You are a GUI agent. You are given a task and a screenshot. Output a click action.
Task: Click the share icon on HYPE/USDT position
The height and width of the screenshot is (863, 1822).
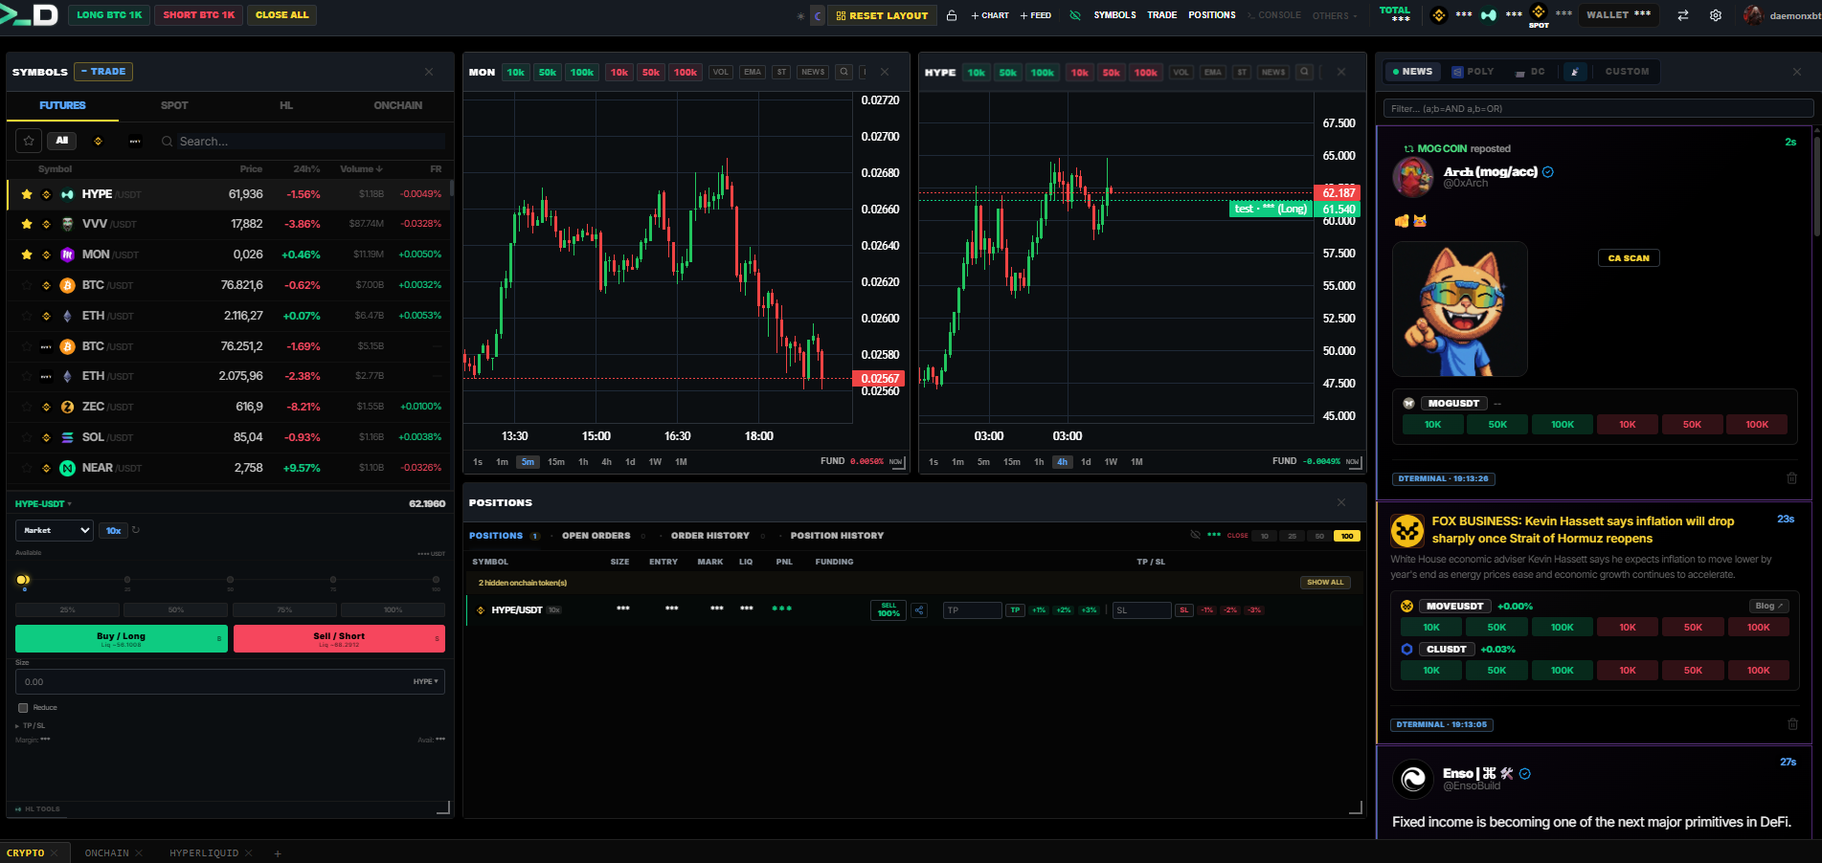coord(919,609)
